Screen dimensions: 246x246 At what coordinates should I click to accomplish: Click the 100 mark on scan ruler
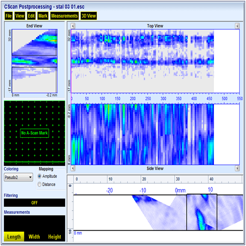point(102,98)
